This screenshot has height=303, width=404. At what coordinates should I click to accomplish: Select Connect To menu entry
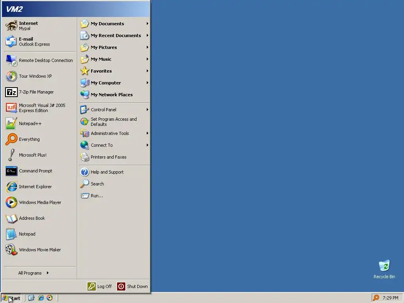(x=114, y=145)
